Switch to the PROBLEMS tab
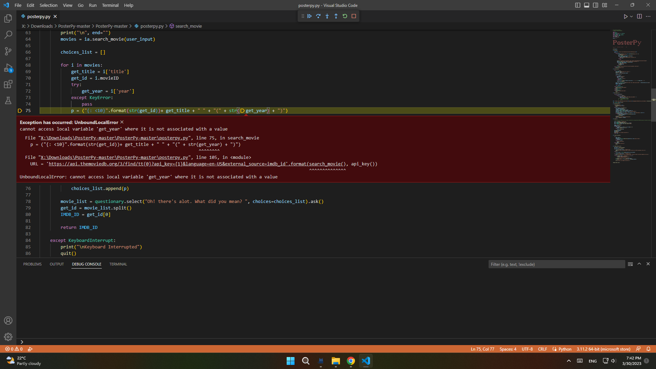The image size is (656, 369). pyautogui.click(x=32, y=264)
